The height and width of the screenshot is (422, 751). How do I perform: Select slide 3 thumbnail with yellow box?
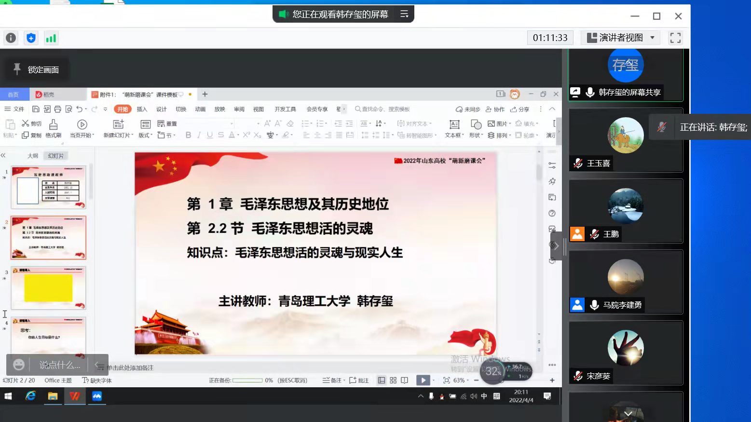(x=48, y=288)
